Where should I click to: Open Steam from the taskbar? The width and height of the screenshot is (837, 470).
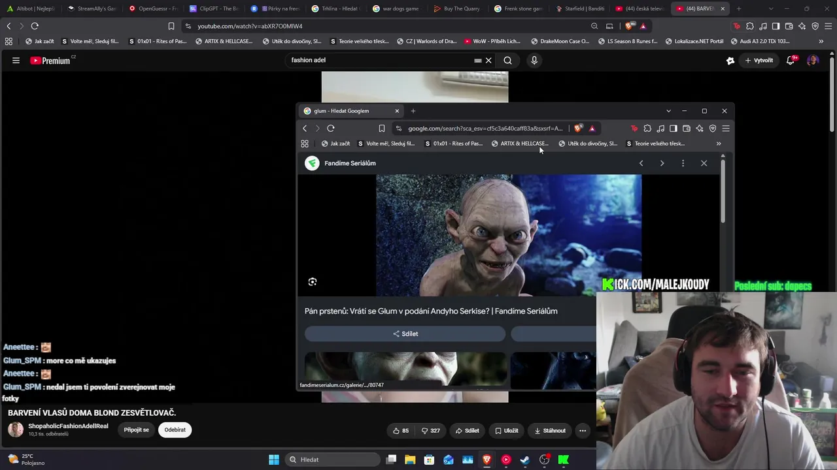525,460
